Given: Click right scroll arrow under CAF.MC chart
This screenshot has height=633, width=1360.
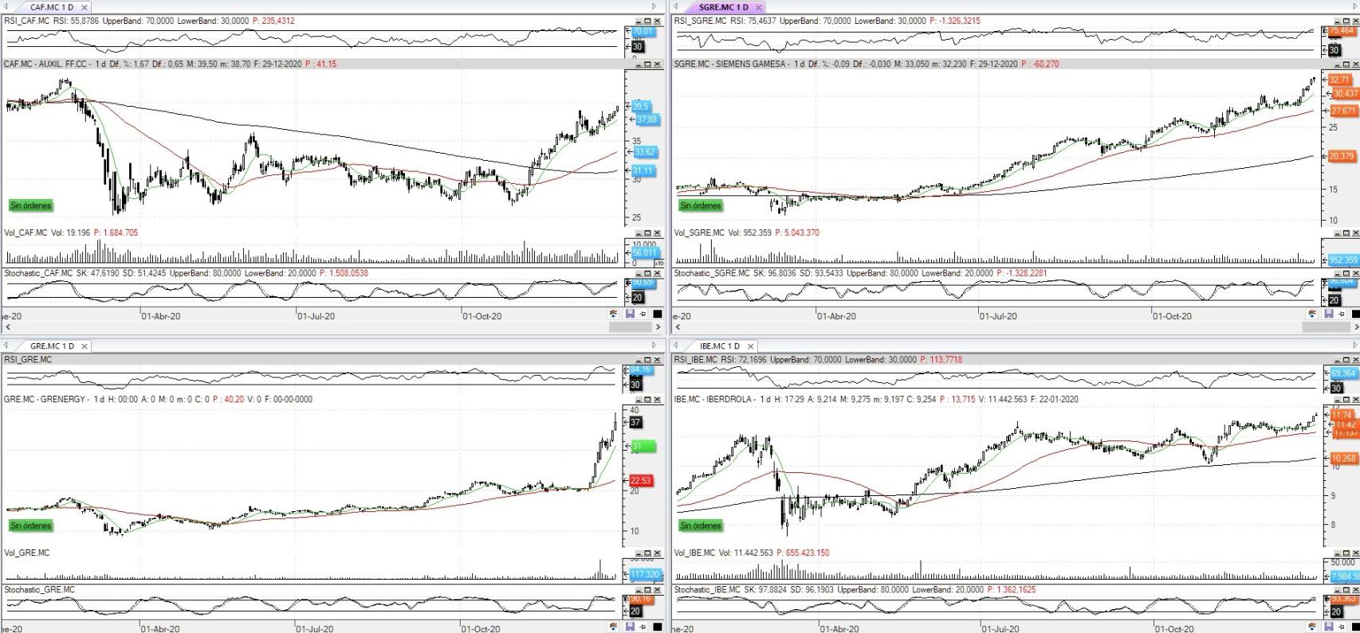Looking at the screenshot, I should pyautogui.click(x=658, y=327).
